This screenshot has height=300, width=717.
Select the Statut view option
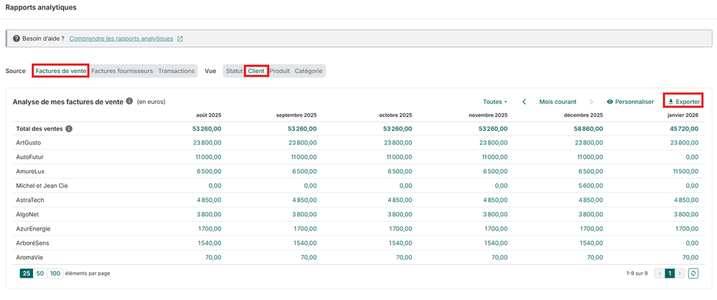(234, 71)
